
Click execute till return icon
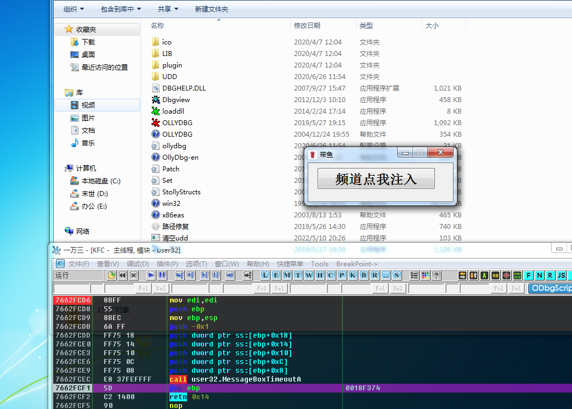click(x=230, y=275)
